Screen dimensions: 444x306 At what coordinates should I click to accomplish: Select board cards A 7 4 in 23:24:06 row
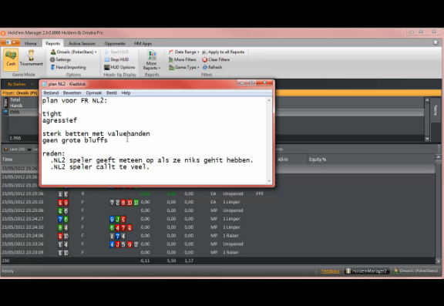pos(117,236)
